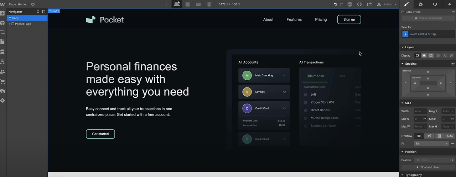Viewport: 456px width, 177px height.
Task: Open the Assets panel
Action: (x=2, y=91)
